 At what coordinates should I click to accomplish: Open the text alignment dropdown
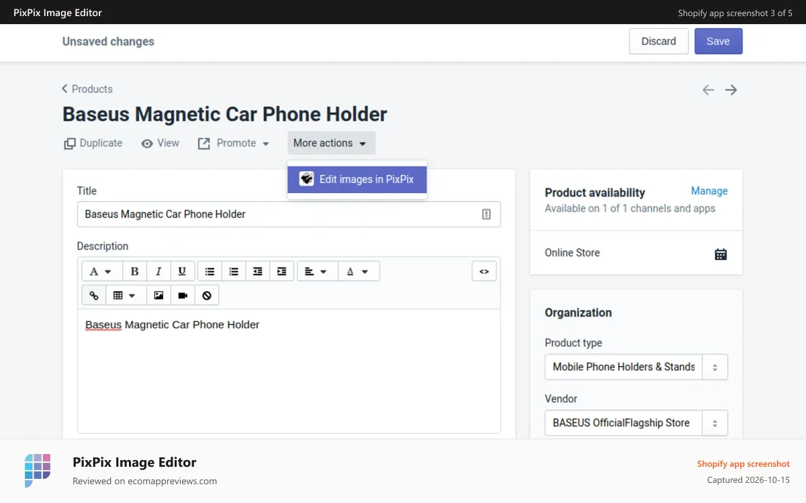(317, 272)
